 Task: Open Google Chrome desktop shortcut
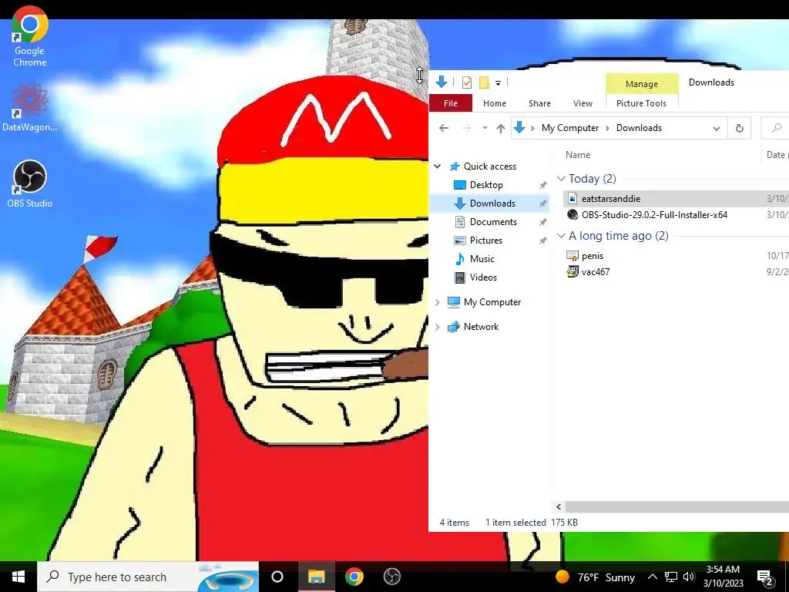[30, 38]
